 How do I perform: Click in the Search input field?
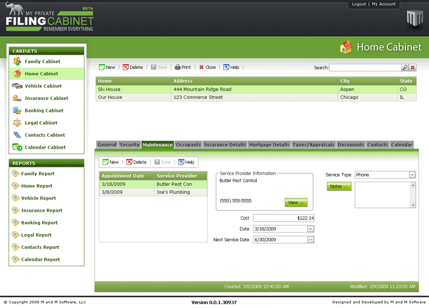pyautogui.click(x=365, y=67)
